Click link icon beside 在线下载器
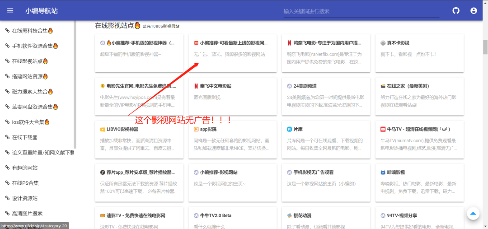 coord(8,137)
